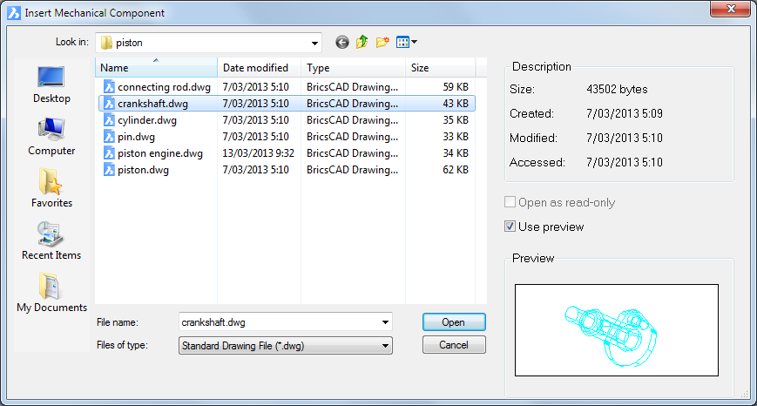Sort files by the Name column header
This screenshot has height=406, width=757.
[156, 68]
